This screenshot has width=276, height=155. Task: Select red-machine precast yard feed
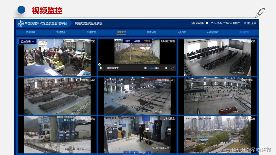pyautogui.click(x=218, y=96)
